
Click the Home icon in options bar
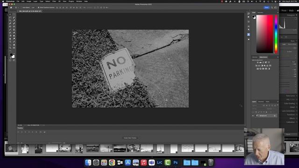click(x=11, y=7)
